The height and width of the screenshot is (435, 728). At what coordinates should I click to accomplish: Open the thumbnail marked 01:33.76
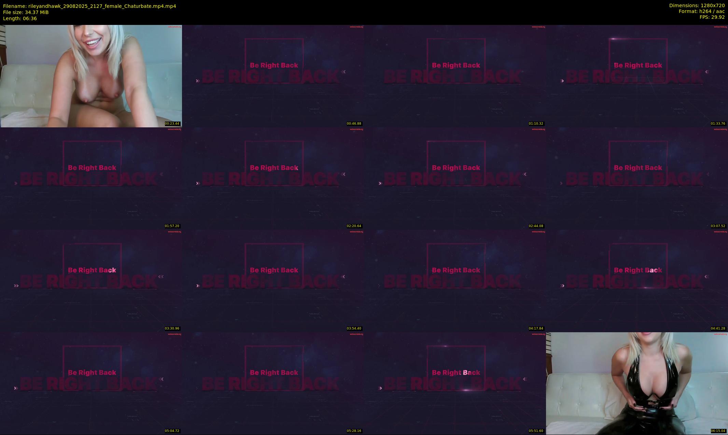pos(637,76)
